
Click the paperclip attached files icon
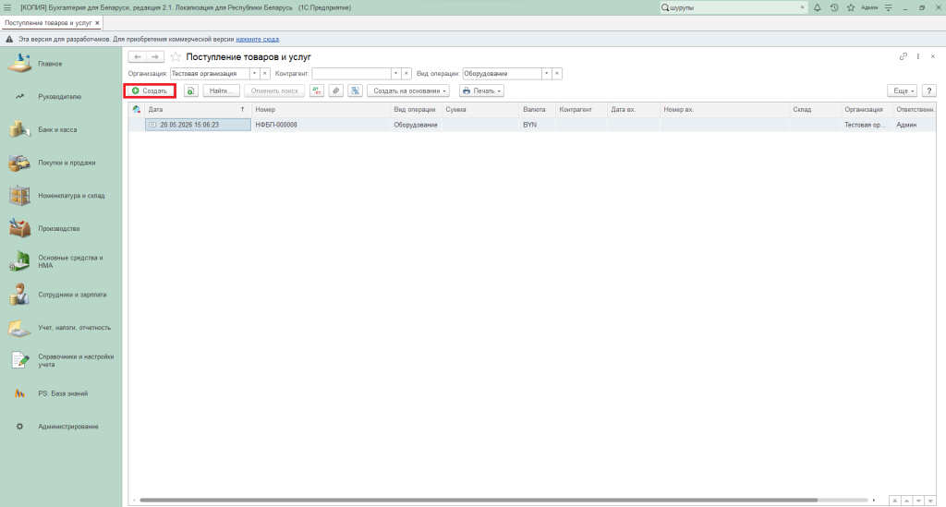[336, 91]
